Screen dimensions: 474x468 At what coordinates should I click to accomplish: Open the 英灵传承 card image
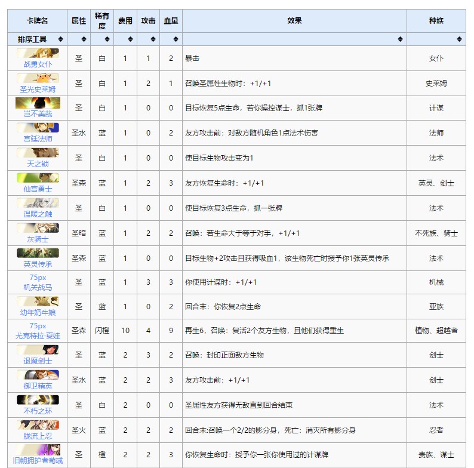[x=38, y=253]
